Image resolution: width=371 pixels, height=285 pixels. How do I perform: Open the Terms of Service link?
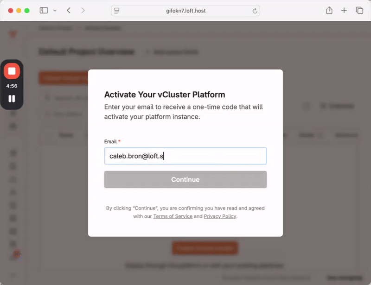tap(173, 216)
